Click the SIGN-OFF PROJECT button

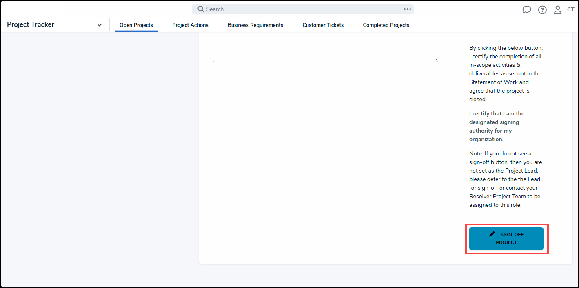click(506, 239)
